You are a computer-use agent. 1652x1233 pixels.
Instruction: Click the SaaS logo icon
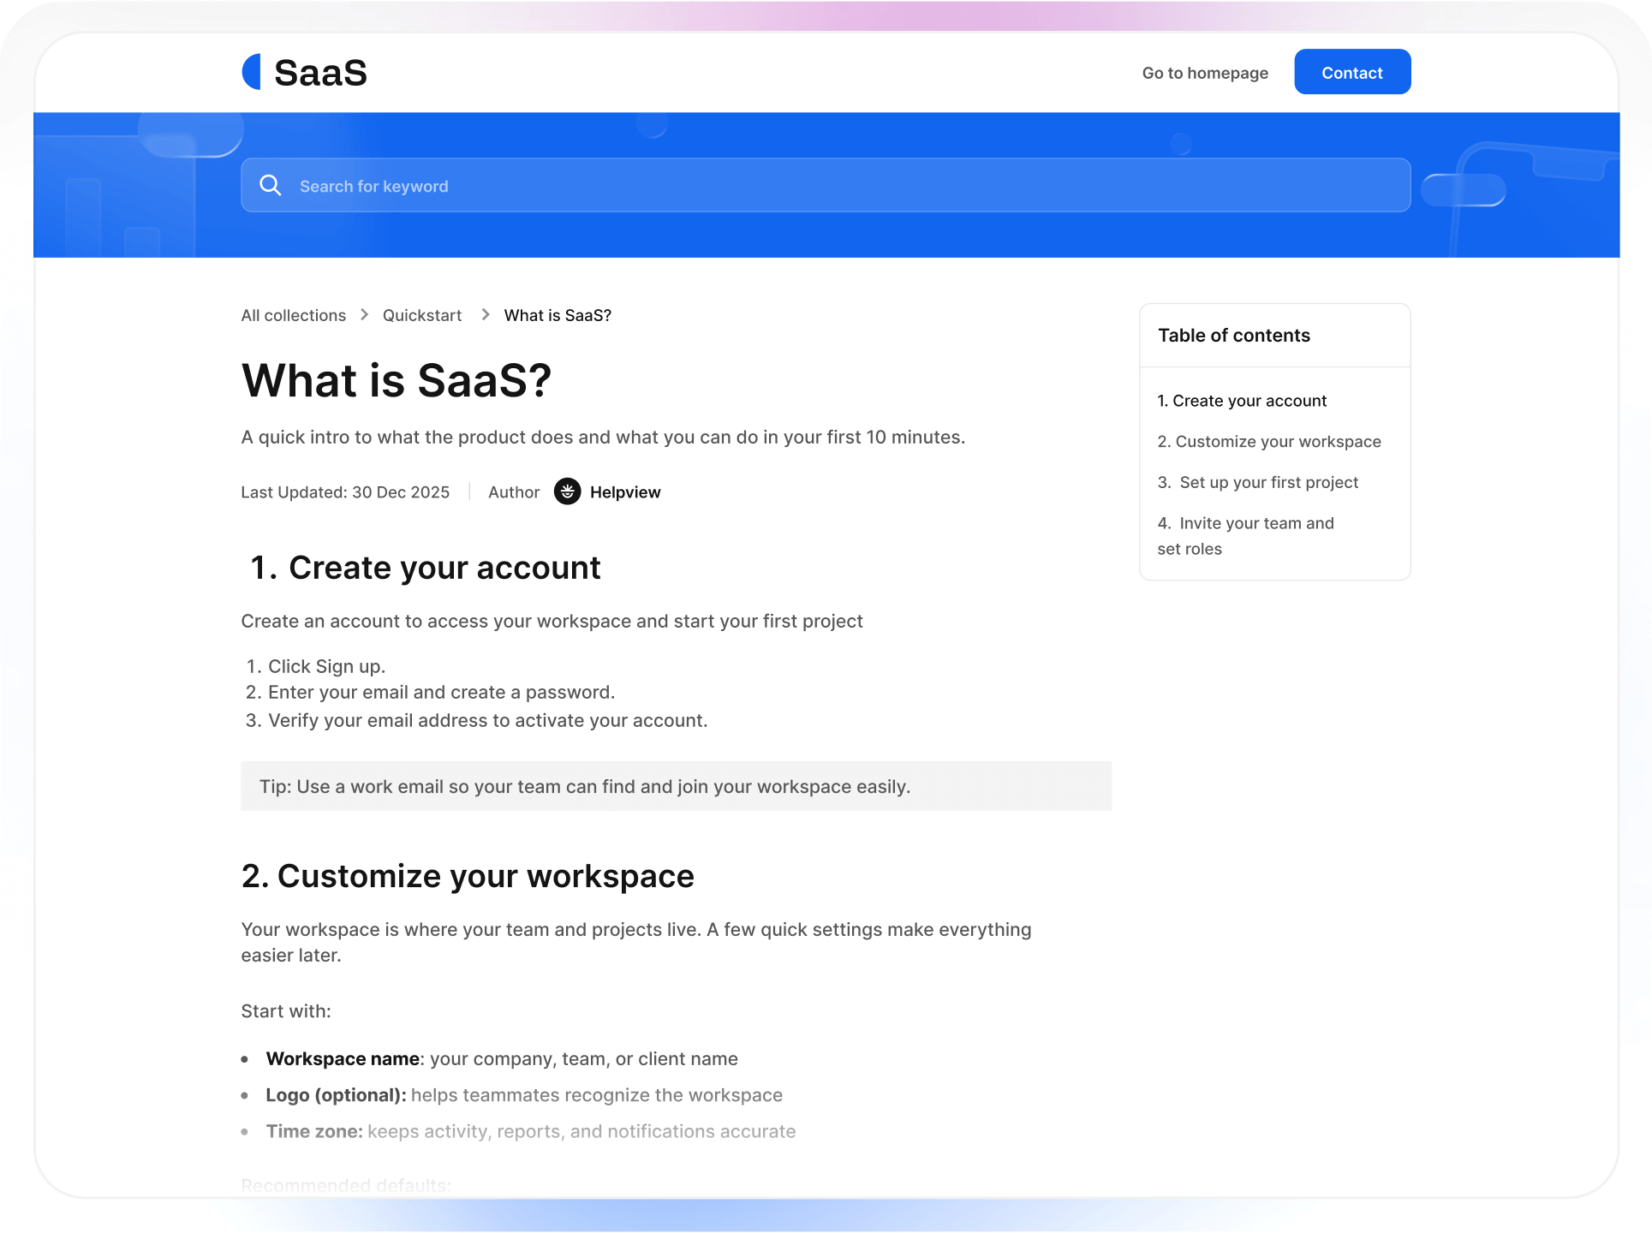coord(251,72)
